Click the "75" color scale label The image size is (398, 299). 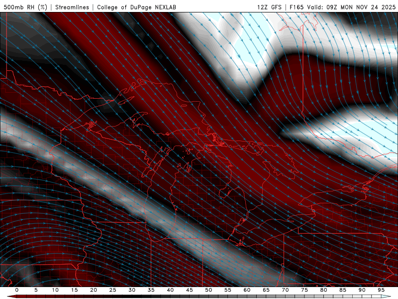click(304, 290)
